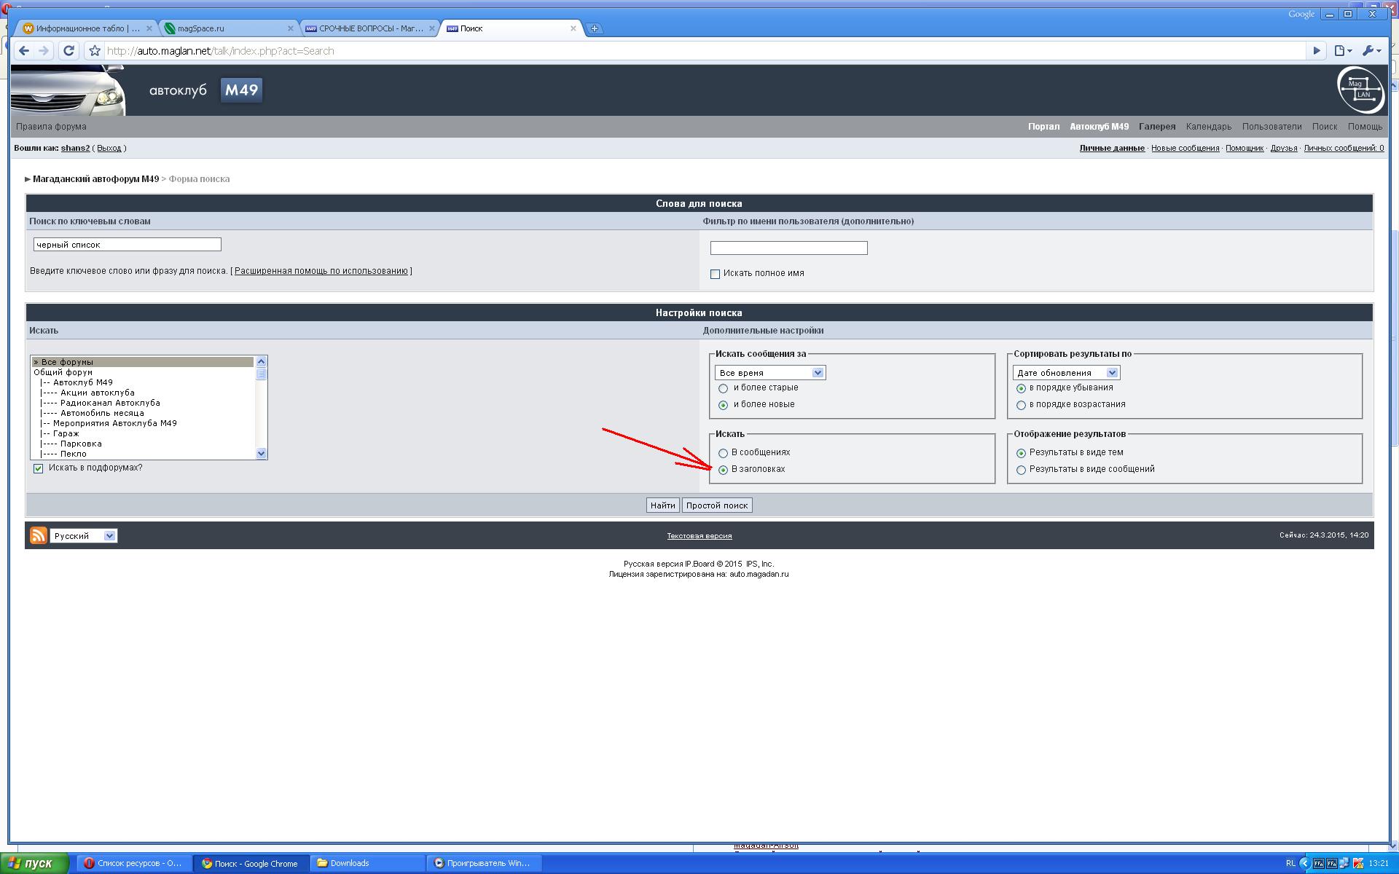Screen dimensions: 1399x874
Task: Open the 'Русский' language dropdown
Action: (84, 536)
